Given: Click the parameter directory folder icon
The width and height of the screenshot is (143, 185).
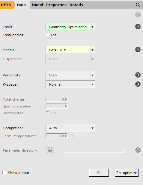Looking at the screenshot, I should pyautogui.click(x=50, y=150).
